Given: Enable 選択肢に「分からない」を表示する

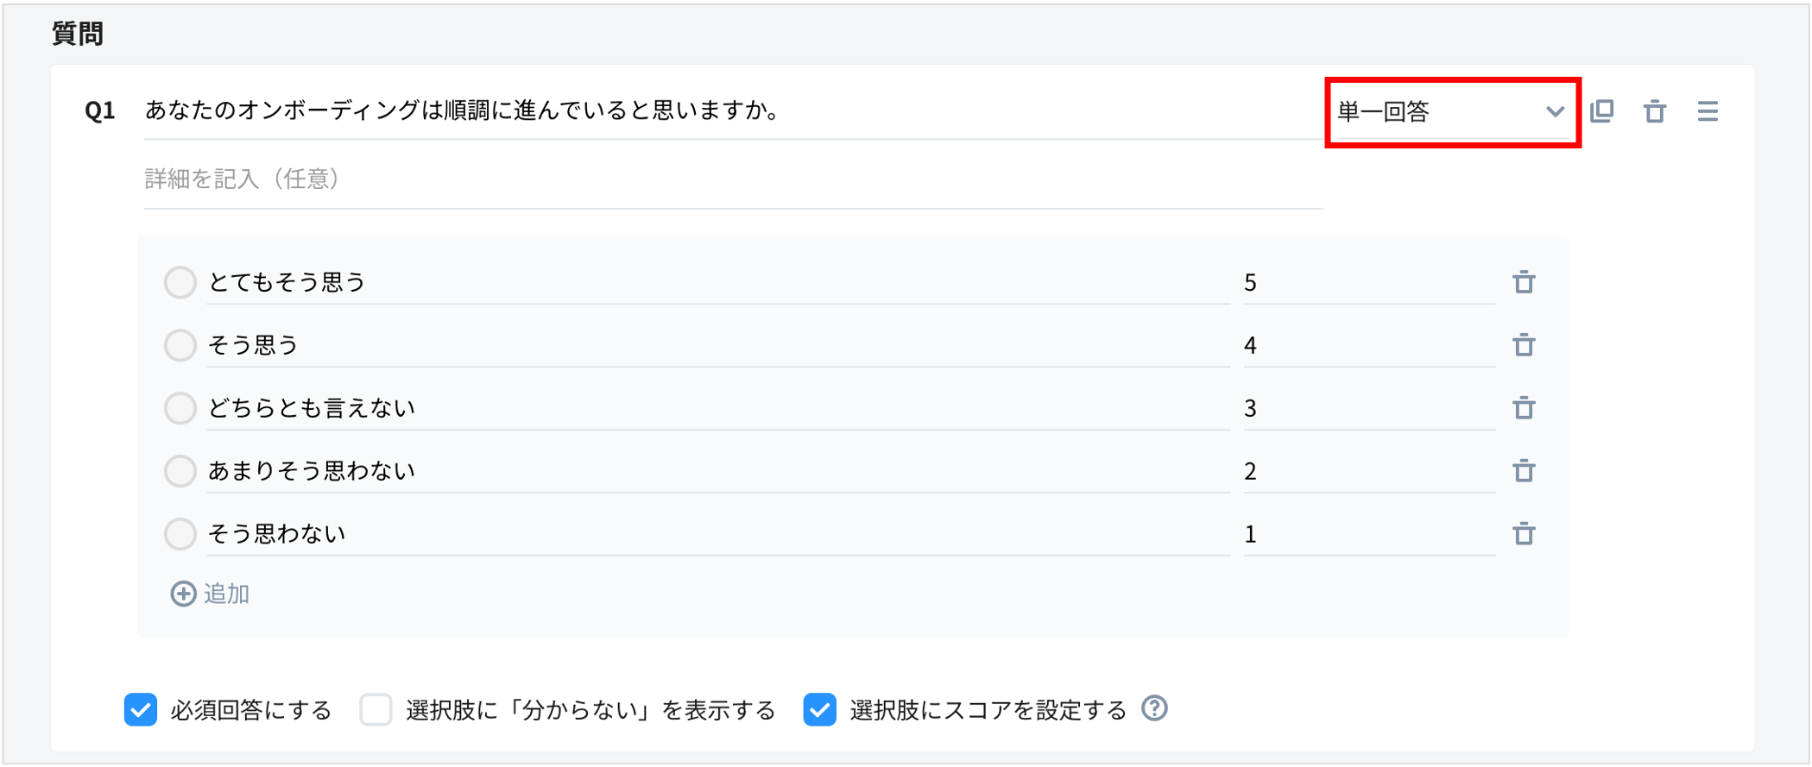Looking at the screenshot, I should click(376, 709).
